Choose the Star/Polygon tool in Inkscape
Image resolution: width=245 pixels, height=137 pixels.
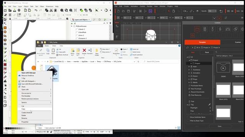5,36
